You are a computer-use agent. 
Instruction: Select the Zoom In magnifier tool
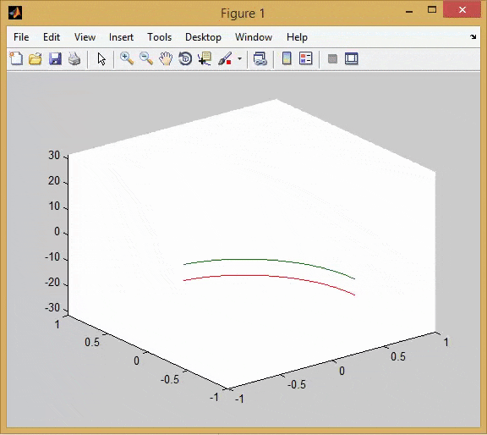(127, 58)
